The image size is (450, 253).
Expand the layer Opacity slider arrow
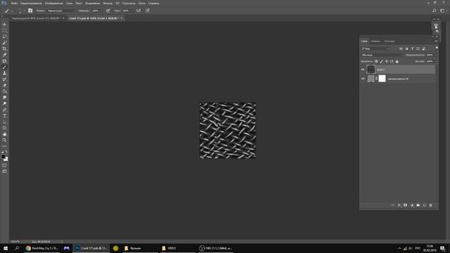pyautogui.click(x=436, y=55)
